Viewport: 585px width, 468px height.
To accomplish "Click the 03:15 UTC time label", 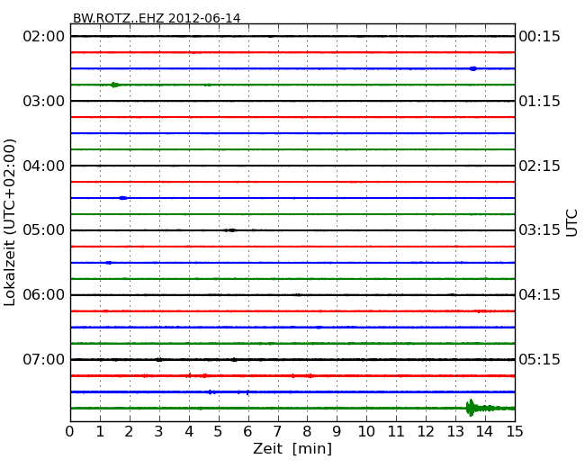I will click(539, 229).
